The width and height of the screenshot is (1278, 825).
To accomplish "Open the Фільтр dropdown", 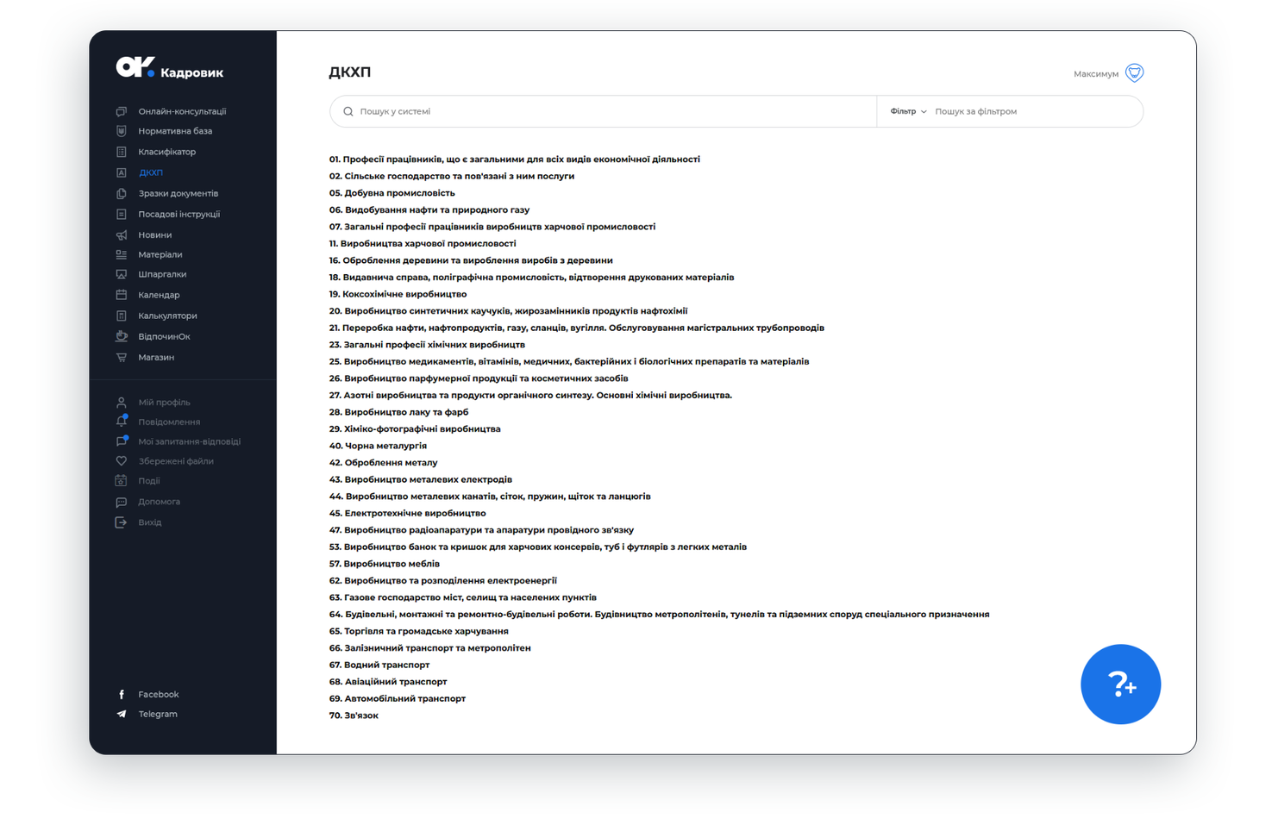I will (908, 111).
